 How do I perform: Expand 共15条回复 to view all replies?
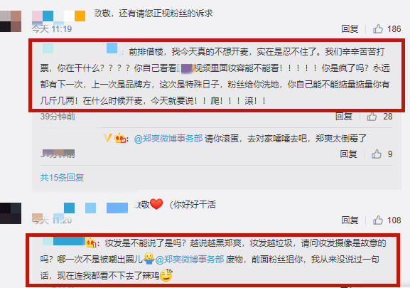[x=62, y=177]
